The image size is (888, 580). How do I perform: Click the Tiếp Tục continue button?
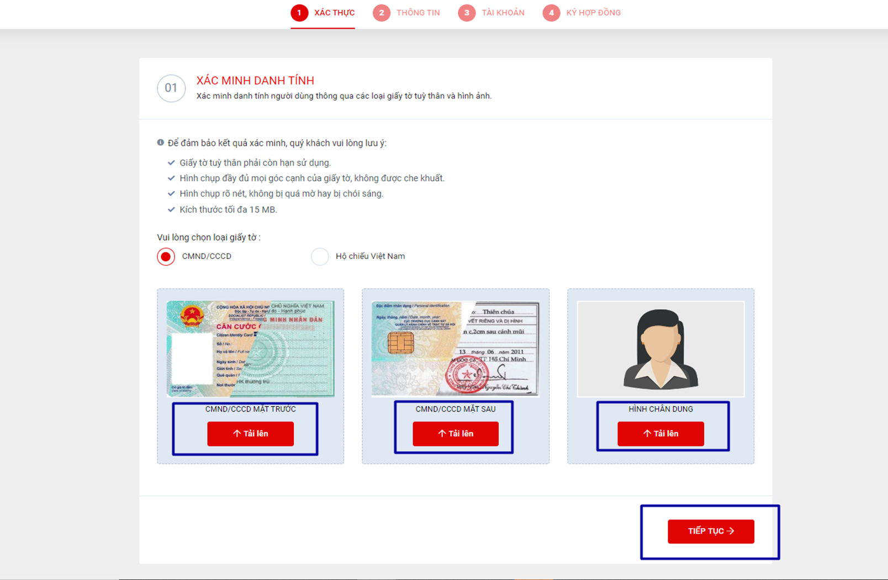711,531
